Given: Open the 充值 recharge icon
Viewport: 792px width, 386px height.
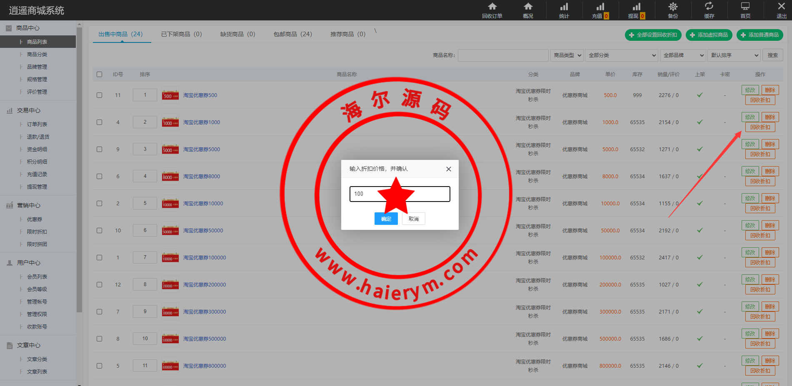Looking at the screenshot, I should pyautogui.click(x=600, y=7).
